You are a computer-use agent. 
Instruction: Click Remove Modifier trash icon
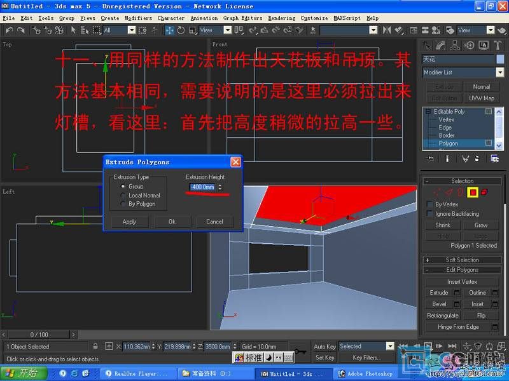(477, 158)
